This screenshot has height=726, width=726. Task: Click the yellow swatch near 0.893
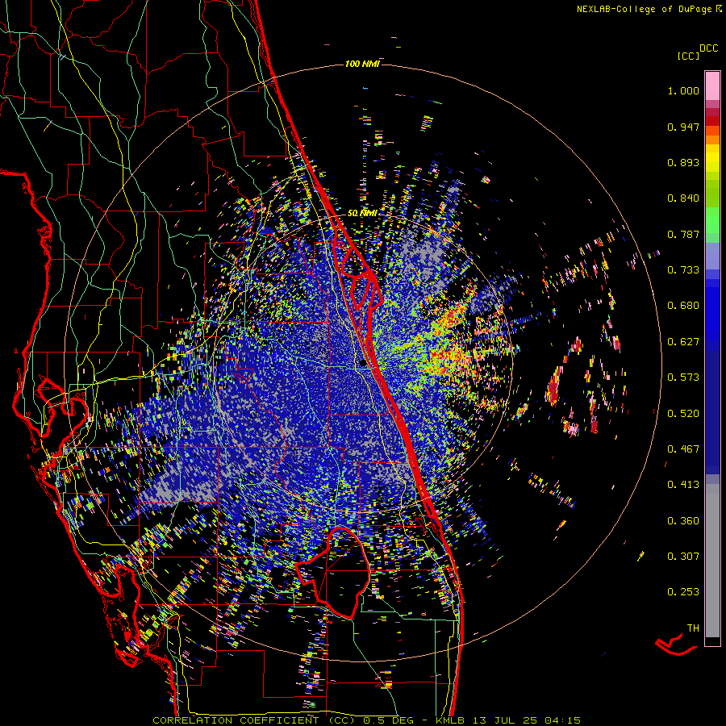click(x=712, y=158)
